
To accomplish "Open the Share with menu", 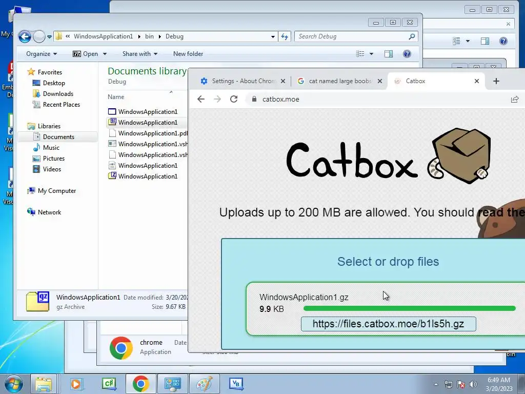I will coord(139,53).
